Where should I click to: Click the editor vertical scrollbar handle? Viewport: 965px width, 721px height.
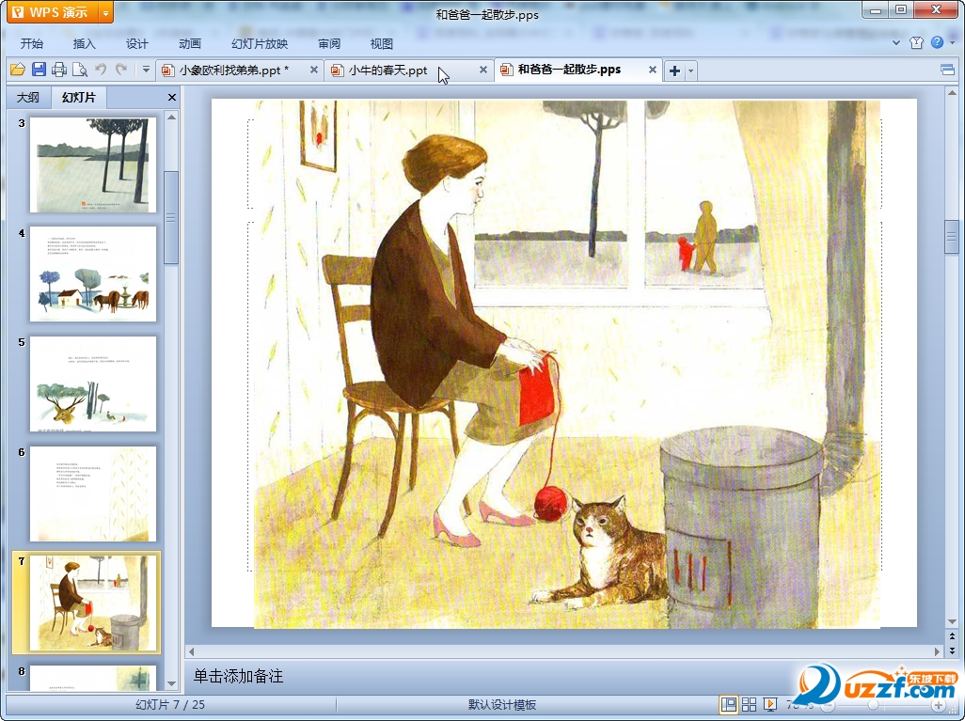tap(952, 237)
